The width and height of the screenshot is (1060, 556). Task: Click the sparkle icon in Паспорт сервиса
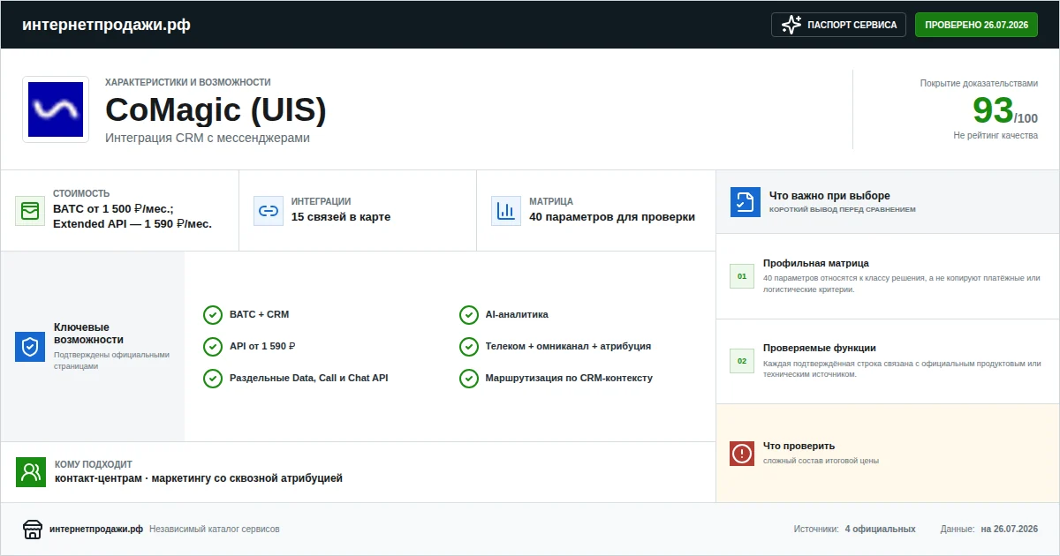pyautogui.click(x=791, y=25)
